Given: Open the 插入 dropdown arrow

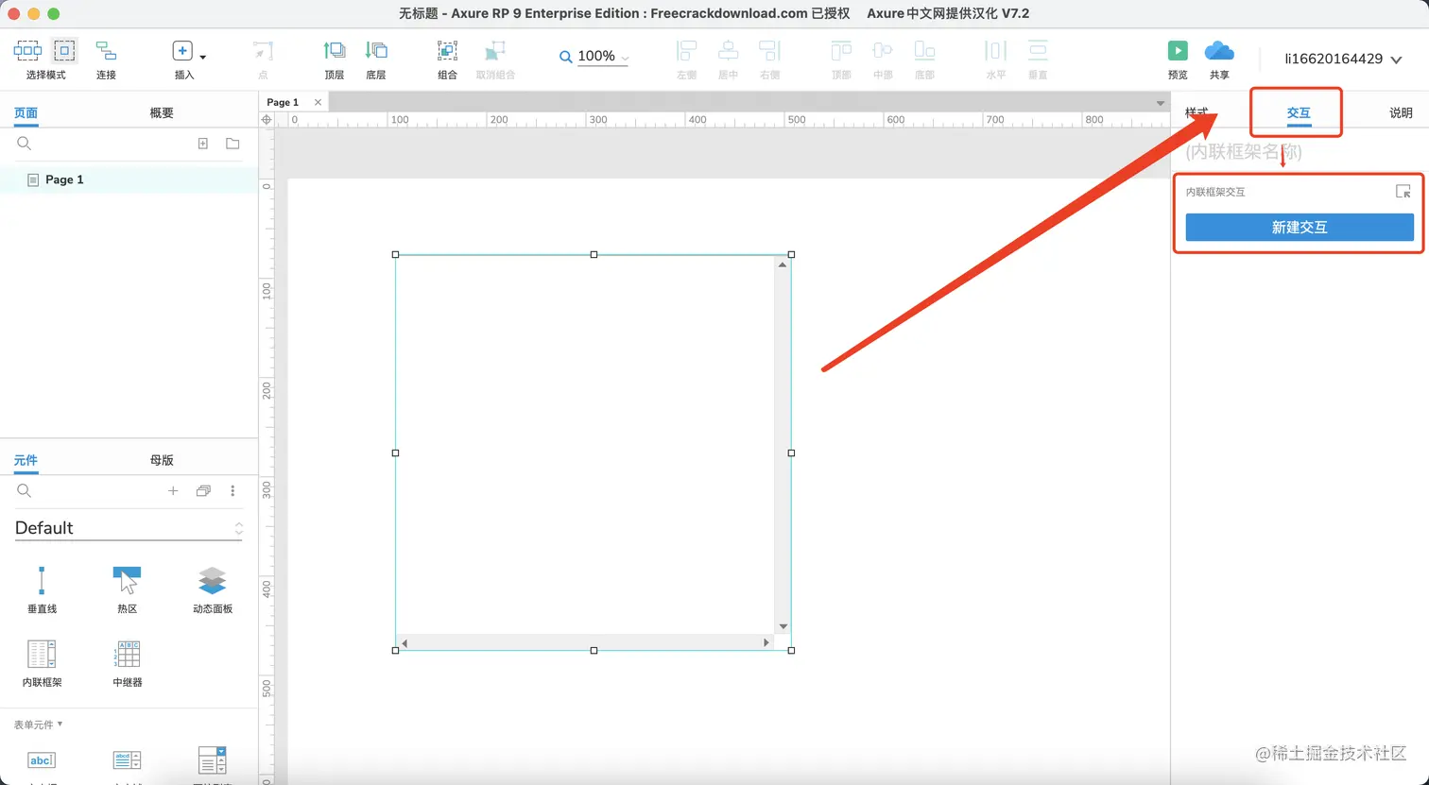Looking at the screenshot, I should point(203,58).
